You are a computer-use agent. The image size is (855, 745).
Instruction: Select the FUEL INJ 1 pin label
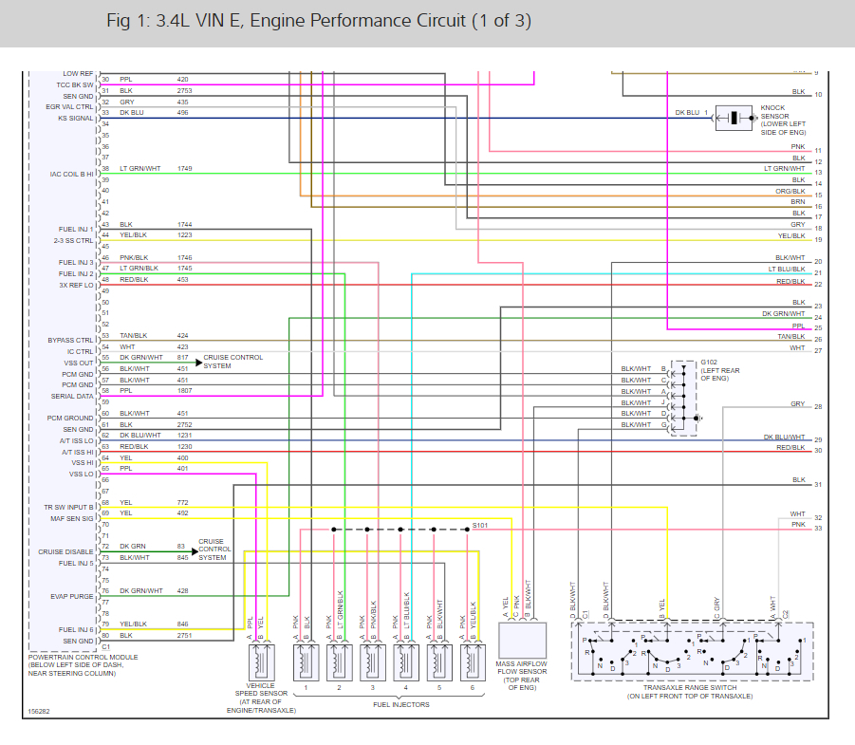coord(76,229)
